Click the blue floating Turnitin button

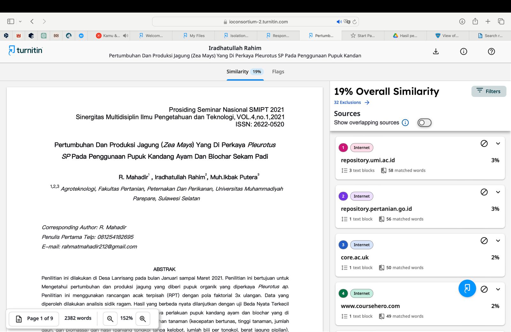467,288
